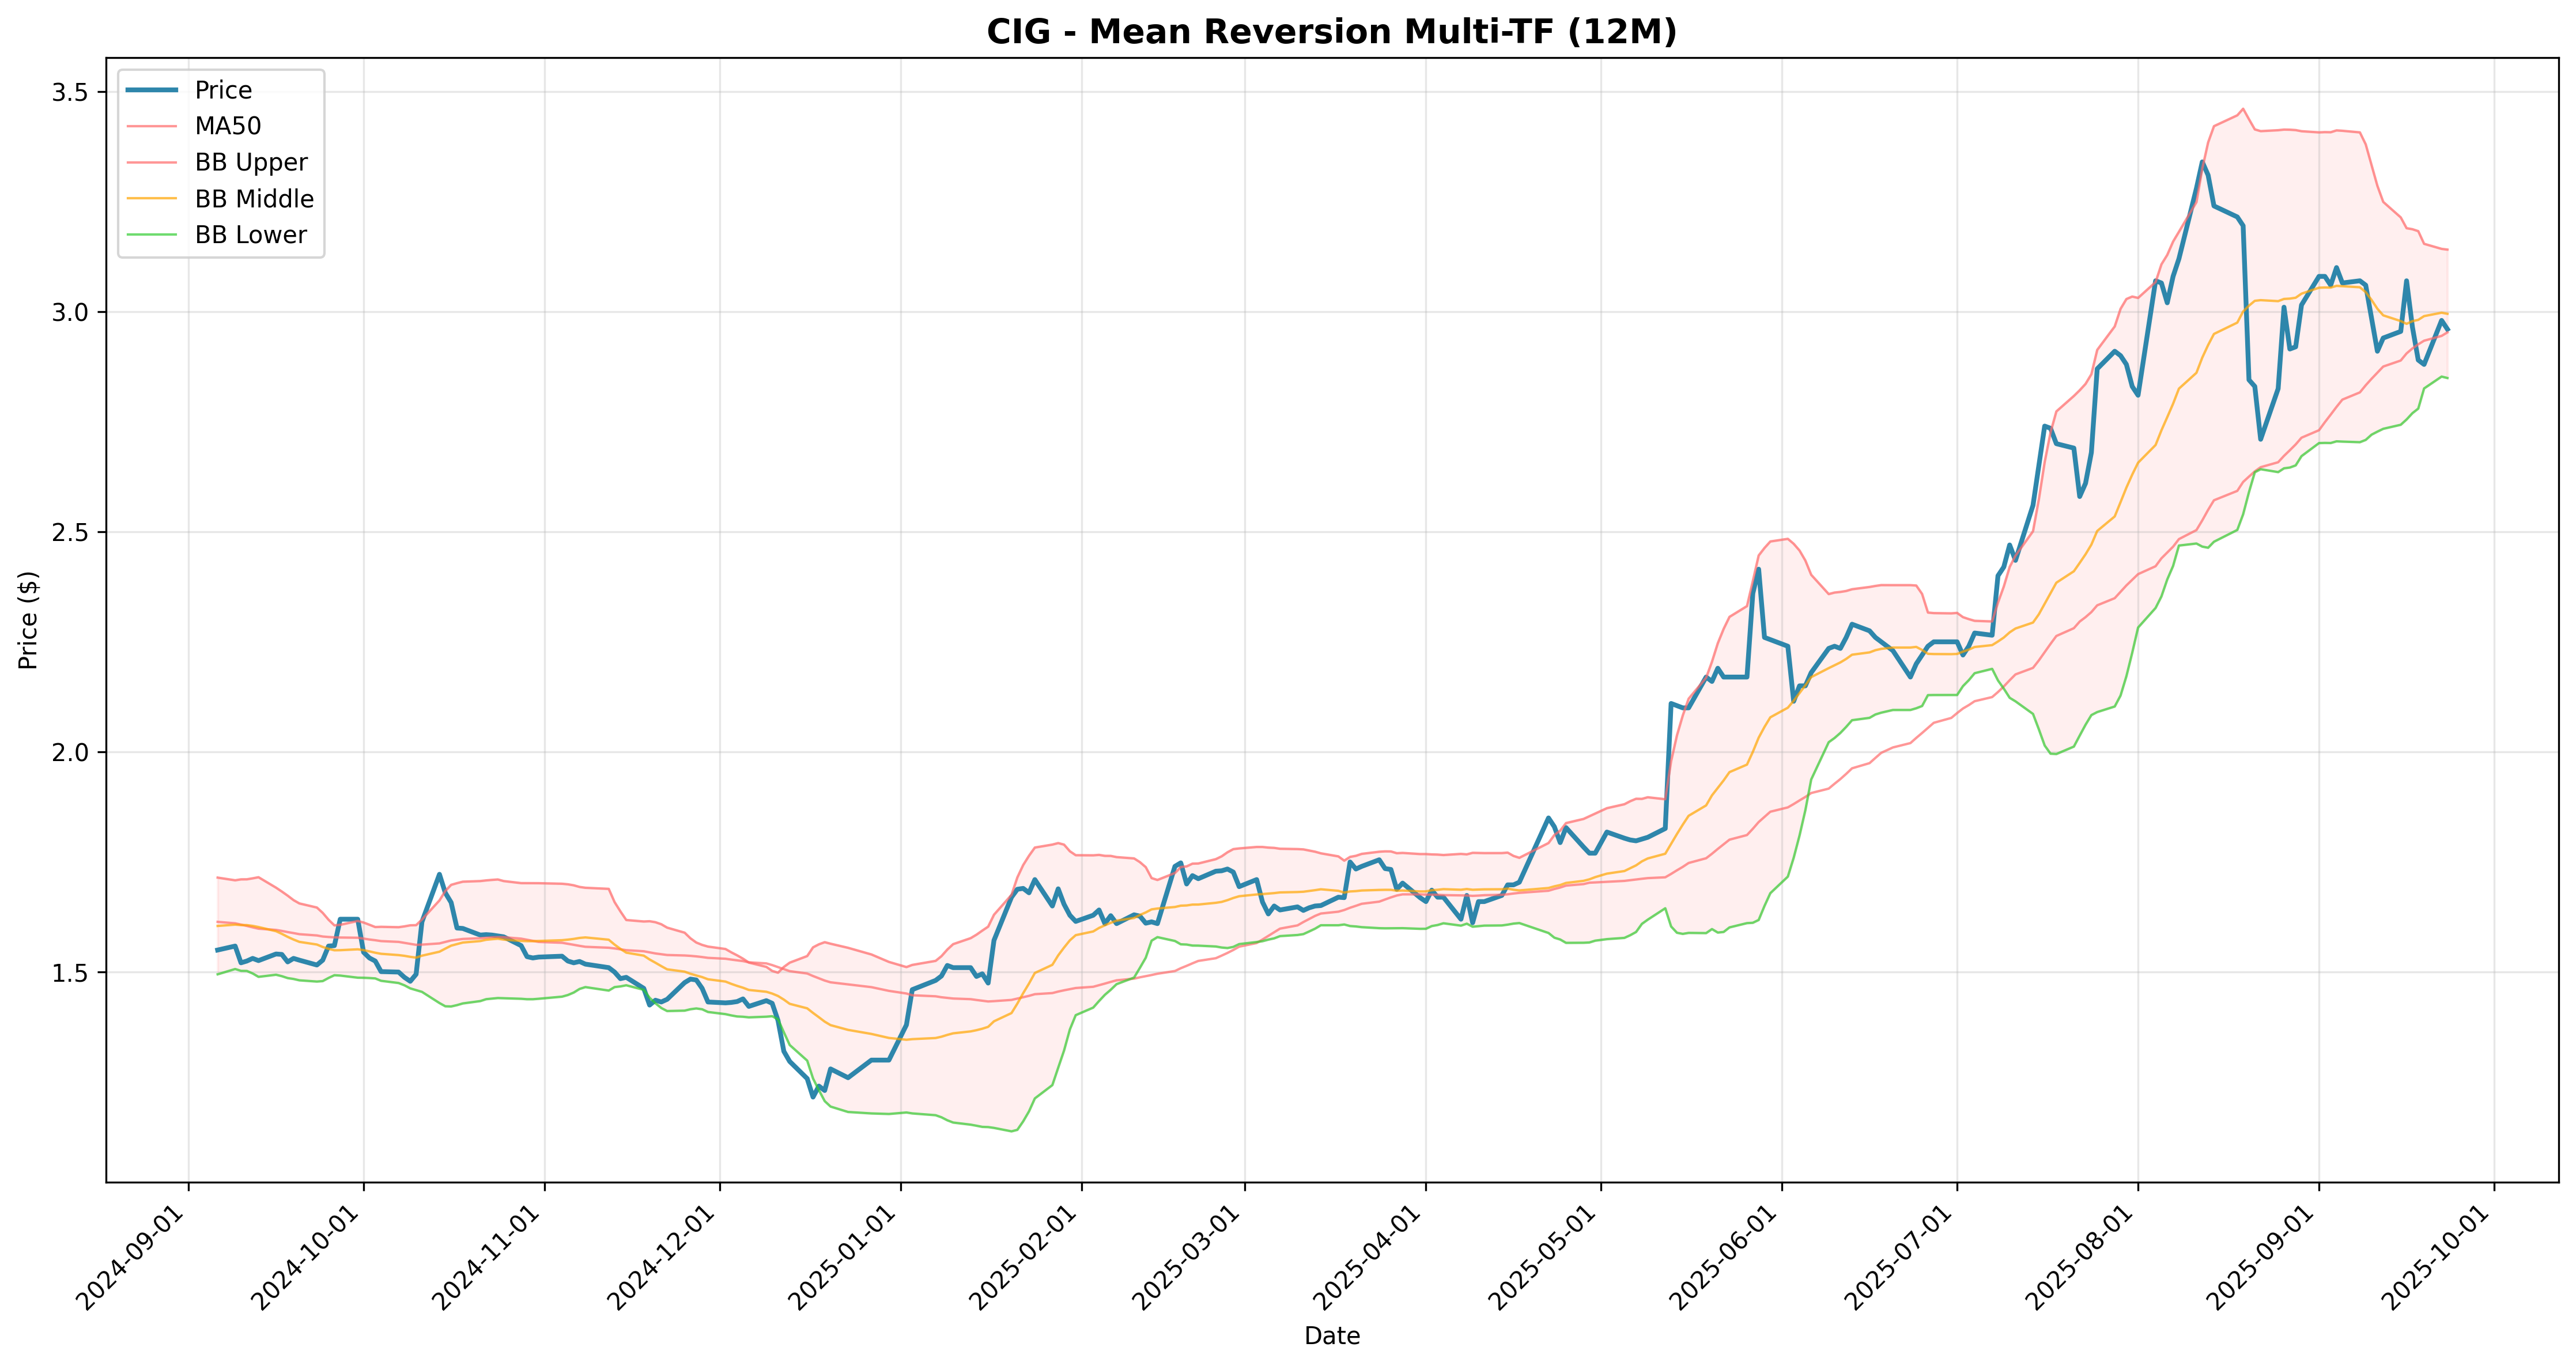Select the 'BB Lower' legend label

[x=251, y=235]
